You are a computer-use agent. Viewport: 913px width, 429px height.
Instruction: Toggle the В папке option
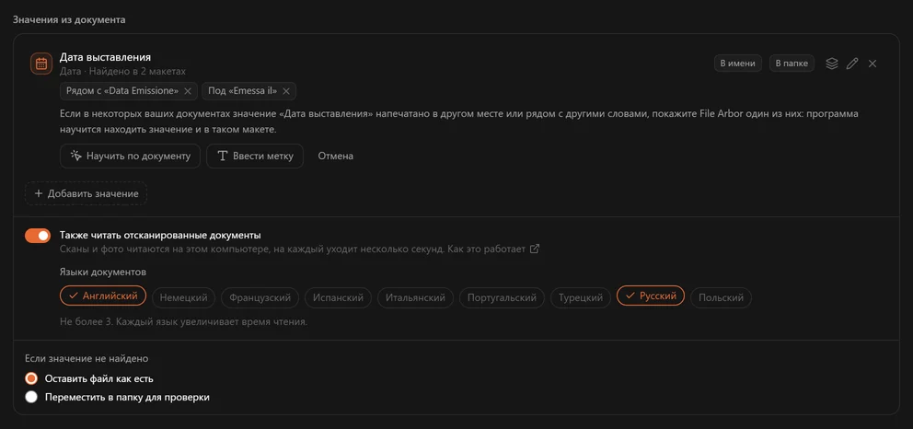pos(792,64)
